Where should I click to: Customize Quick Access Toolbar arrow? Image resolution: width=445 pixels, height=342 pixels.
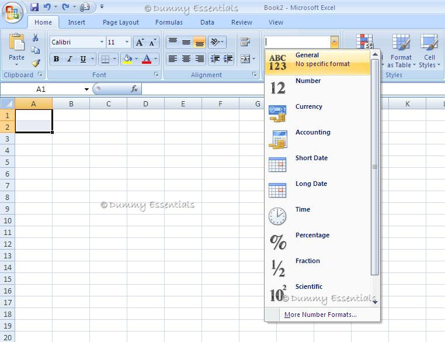click(x=102, y=6)
